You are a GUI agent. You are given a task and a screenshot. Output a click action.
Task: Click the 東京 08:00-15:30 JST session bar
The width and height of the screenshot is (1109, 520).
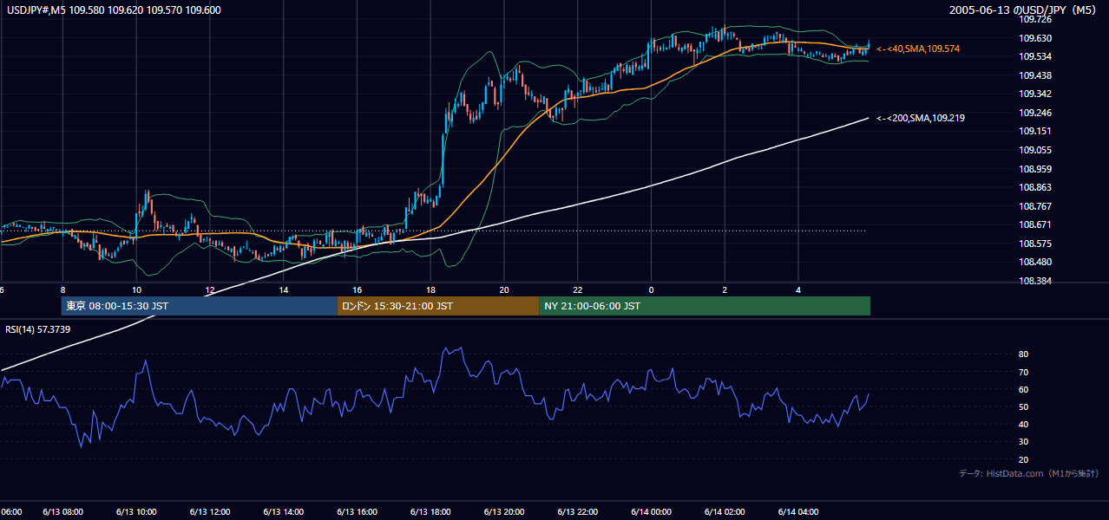coord(200,306)
